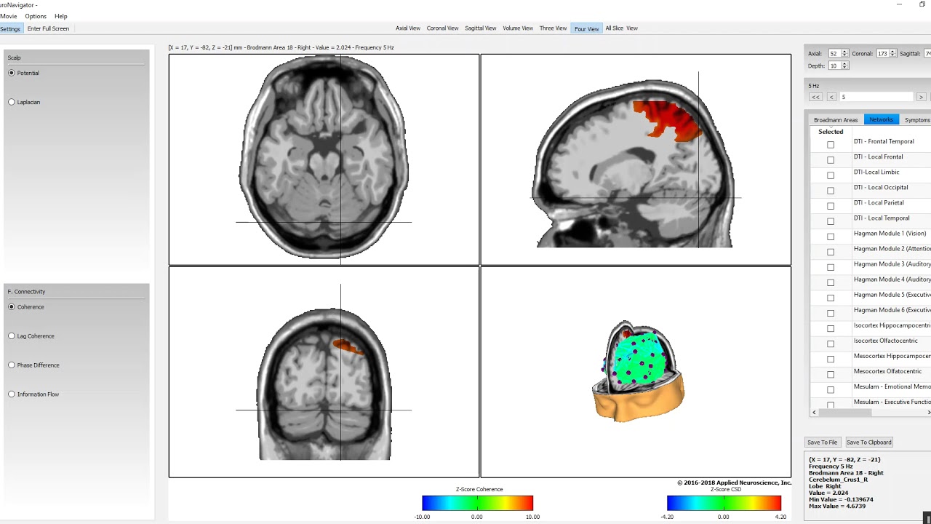Decrease the Depth value
The width and height of the screenshot is (931, 524).
click(844, 68)
